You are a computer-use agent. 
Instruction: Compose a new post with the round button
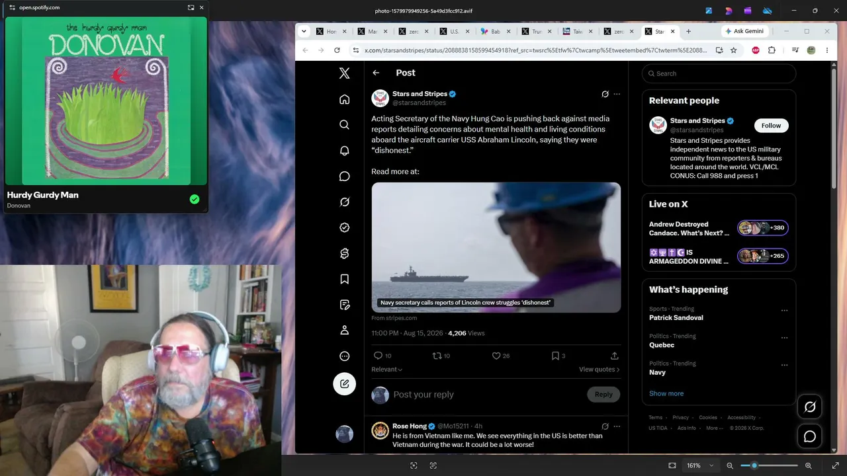click(344, 383)
